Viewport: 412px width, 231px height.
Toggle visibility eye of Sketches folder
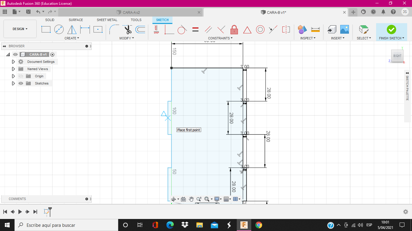click(x=21, y=83)
